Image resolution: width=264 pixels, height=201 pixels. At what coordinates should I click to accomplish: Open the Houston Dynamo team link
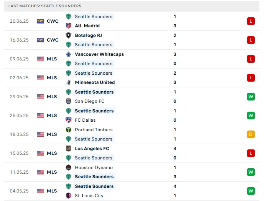pos(94,167)
